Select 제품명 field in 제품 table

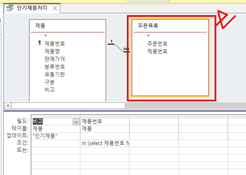pos(52,51)
